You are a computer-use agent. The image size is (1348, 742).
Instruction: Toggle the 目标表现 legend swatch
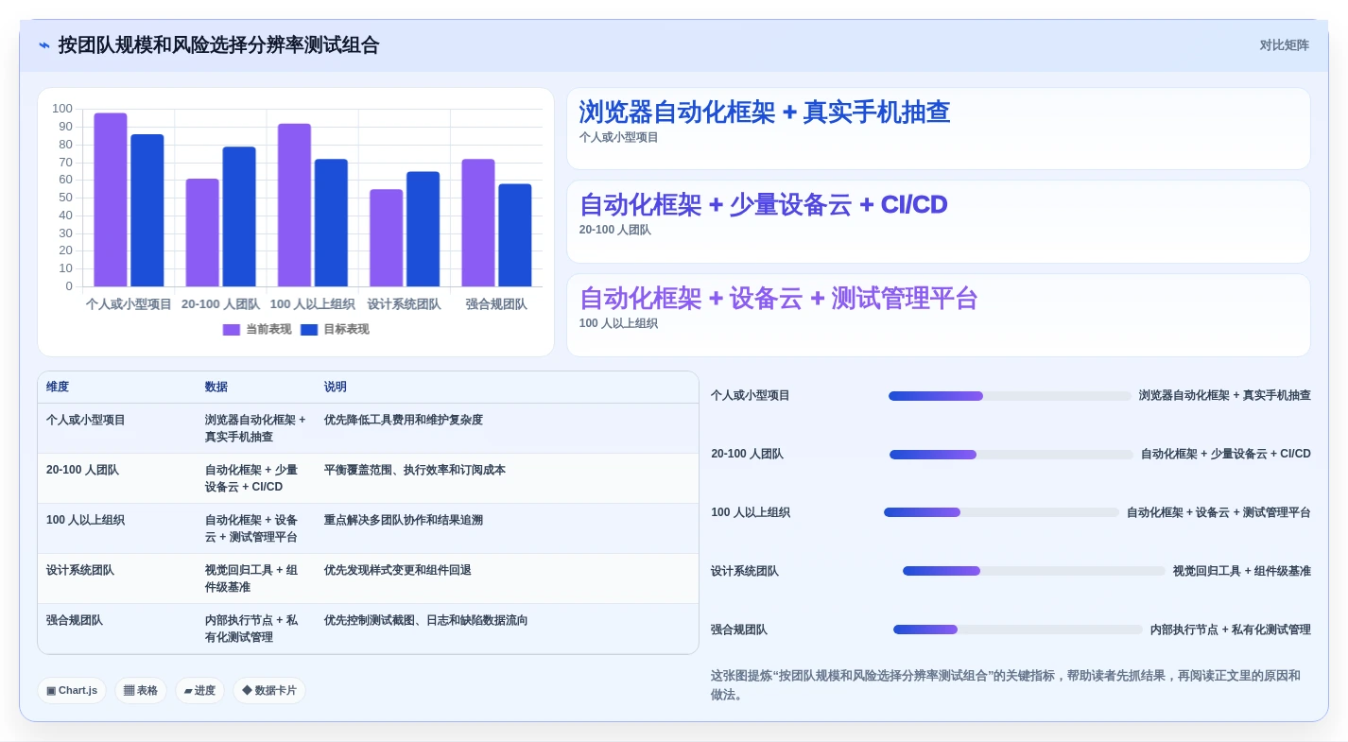(309, 330)
